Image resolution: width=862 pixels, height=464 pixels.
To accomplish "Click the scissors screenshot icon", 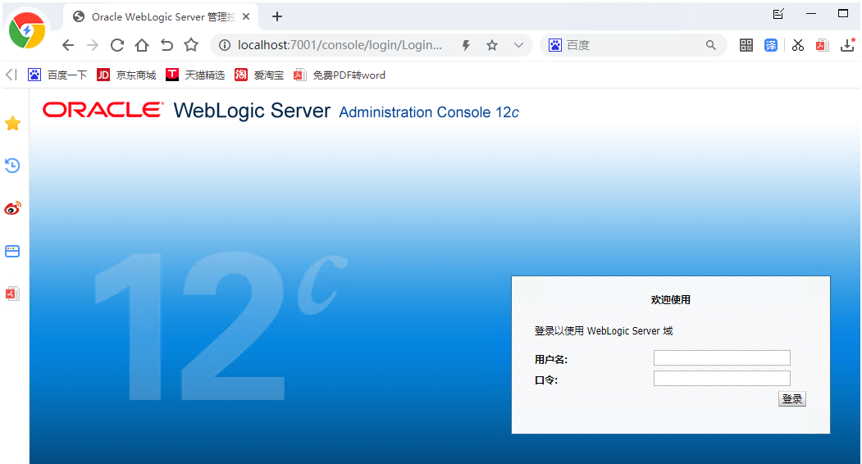I will [798, 45].
